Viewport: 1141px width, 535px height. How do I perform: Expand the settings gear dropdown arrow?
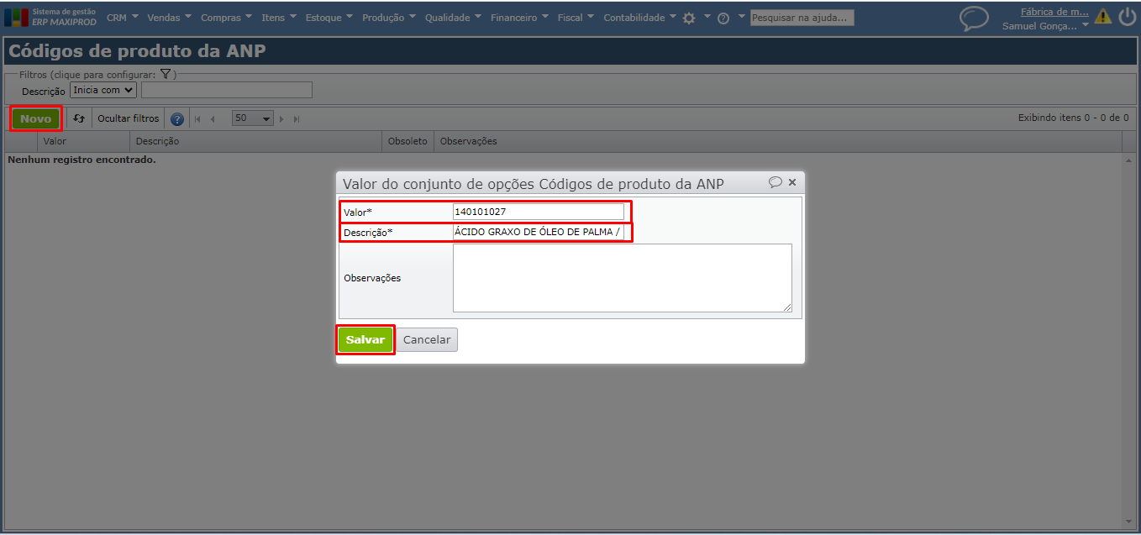point(707,16)
